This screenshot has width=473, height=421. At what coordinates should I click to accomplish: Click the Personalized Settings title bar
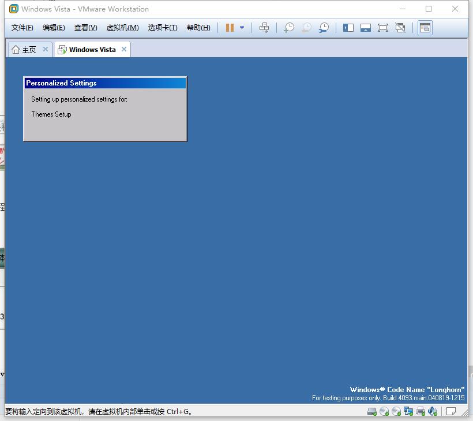coord(105,83)
